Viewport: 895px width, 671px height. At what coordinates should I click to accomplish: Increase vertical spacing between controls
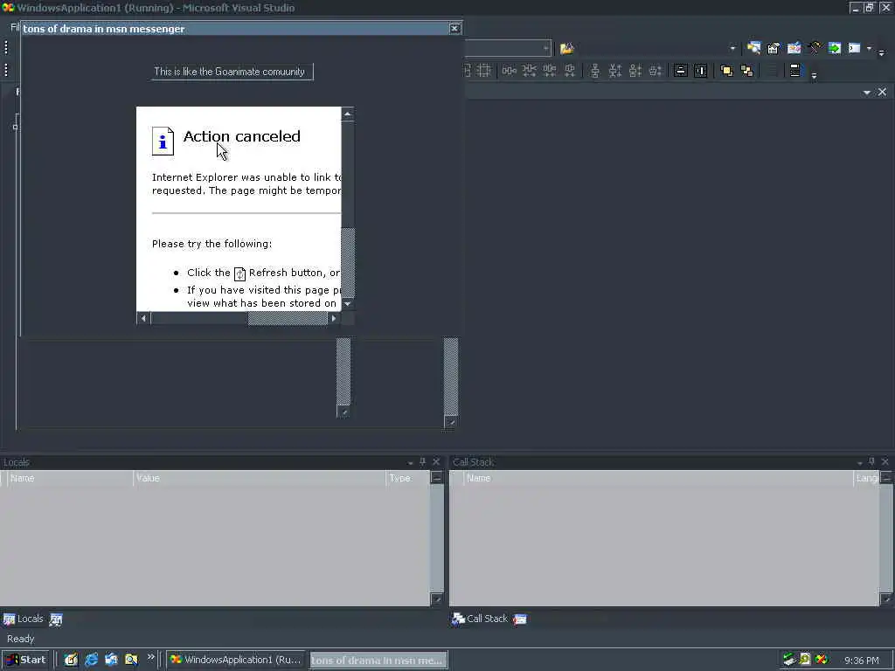coord(614,71)
